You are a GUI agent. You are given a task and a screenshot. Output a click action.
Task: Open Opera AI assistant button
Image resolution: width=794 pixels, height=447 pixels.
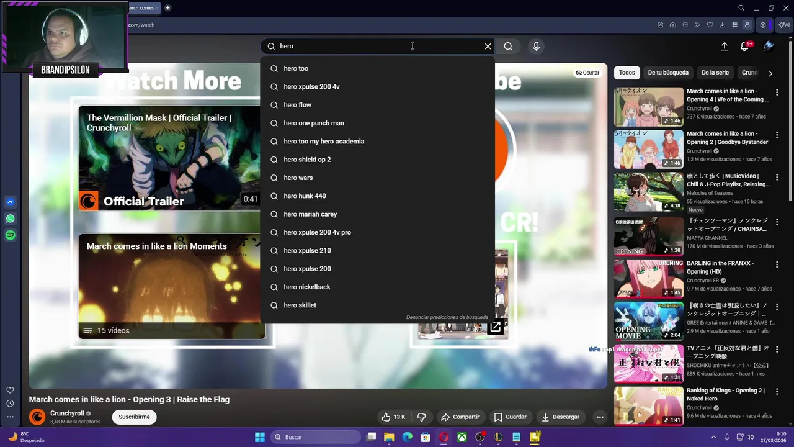784,25
